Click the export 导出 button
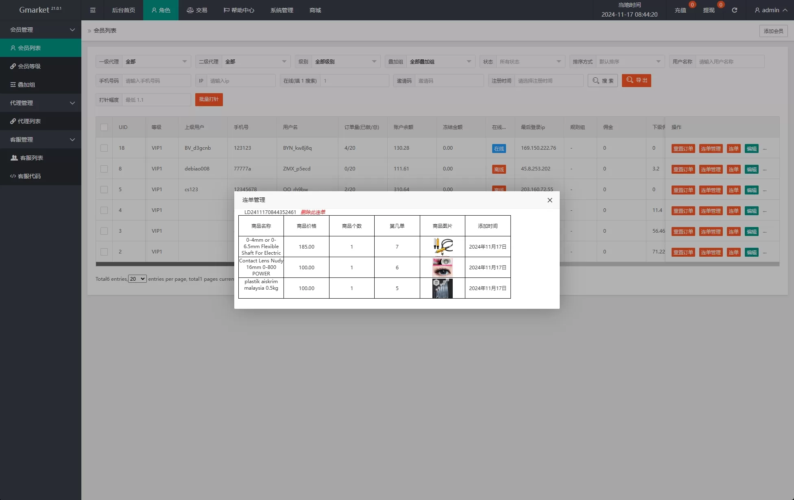This screenshot has height=500, width=794. pyautogui.click(x=636, y=81)
